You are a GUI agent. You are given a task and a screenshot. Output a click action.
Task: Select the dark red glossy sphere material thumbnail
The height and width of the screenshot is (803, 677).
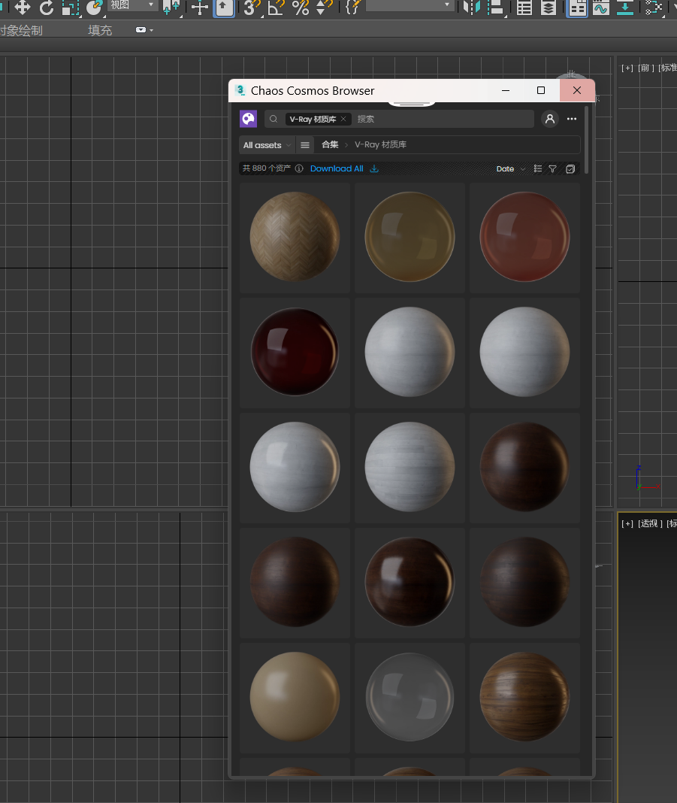(295, 351)
